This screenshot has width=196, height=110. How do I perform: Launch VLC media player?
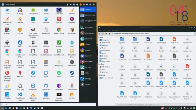tap(33, 97)
